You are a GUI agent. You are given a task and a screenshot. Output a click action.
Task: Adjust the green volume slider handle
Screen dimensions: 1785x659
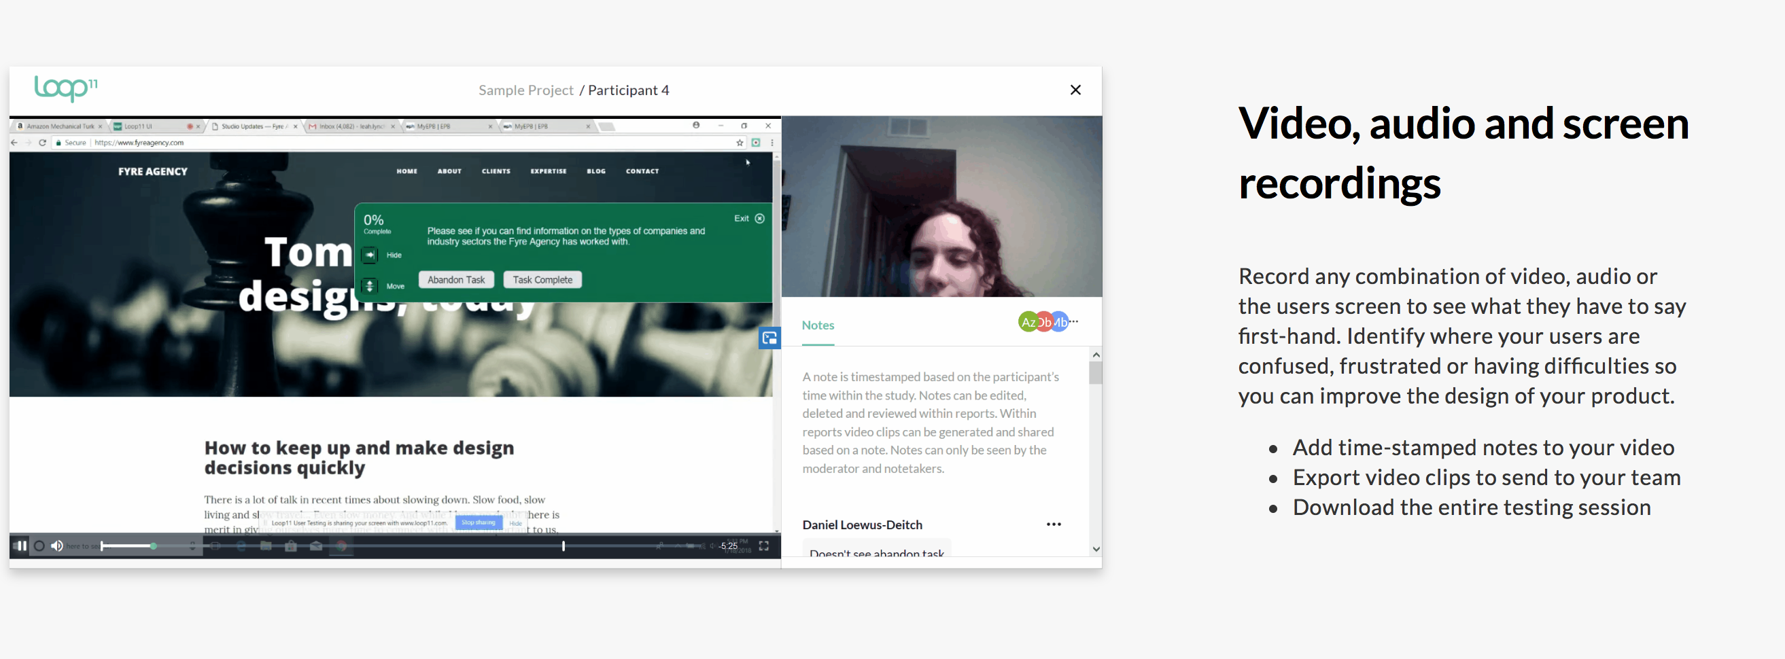[154, 546]
